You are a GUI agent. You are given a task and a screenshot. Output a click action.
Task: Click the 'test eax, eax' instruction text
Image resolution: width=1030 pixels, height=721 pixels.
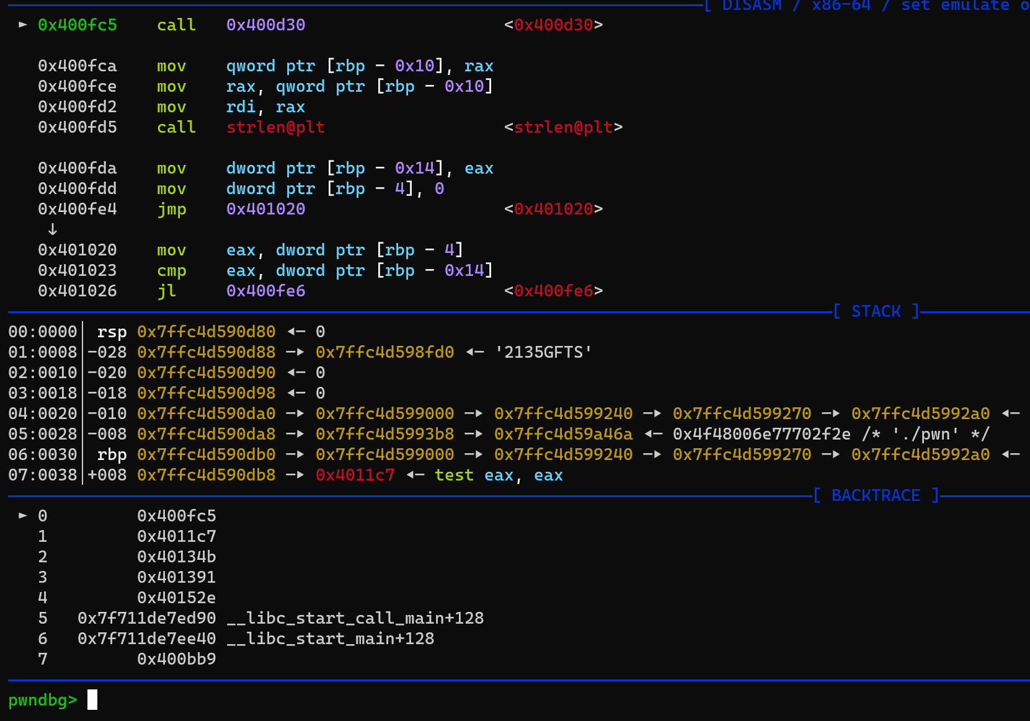(499, 475)
